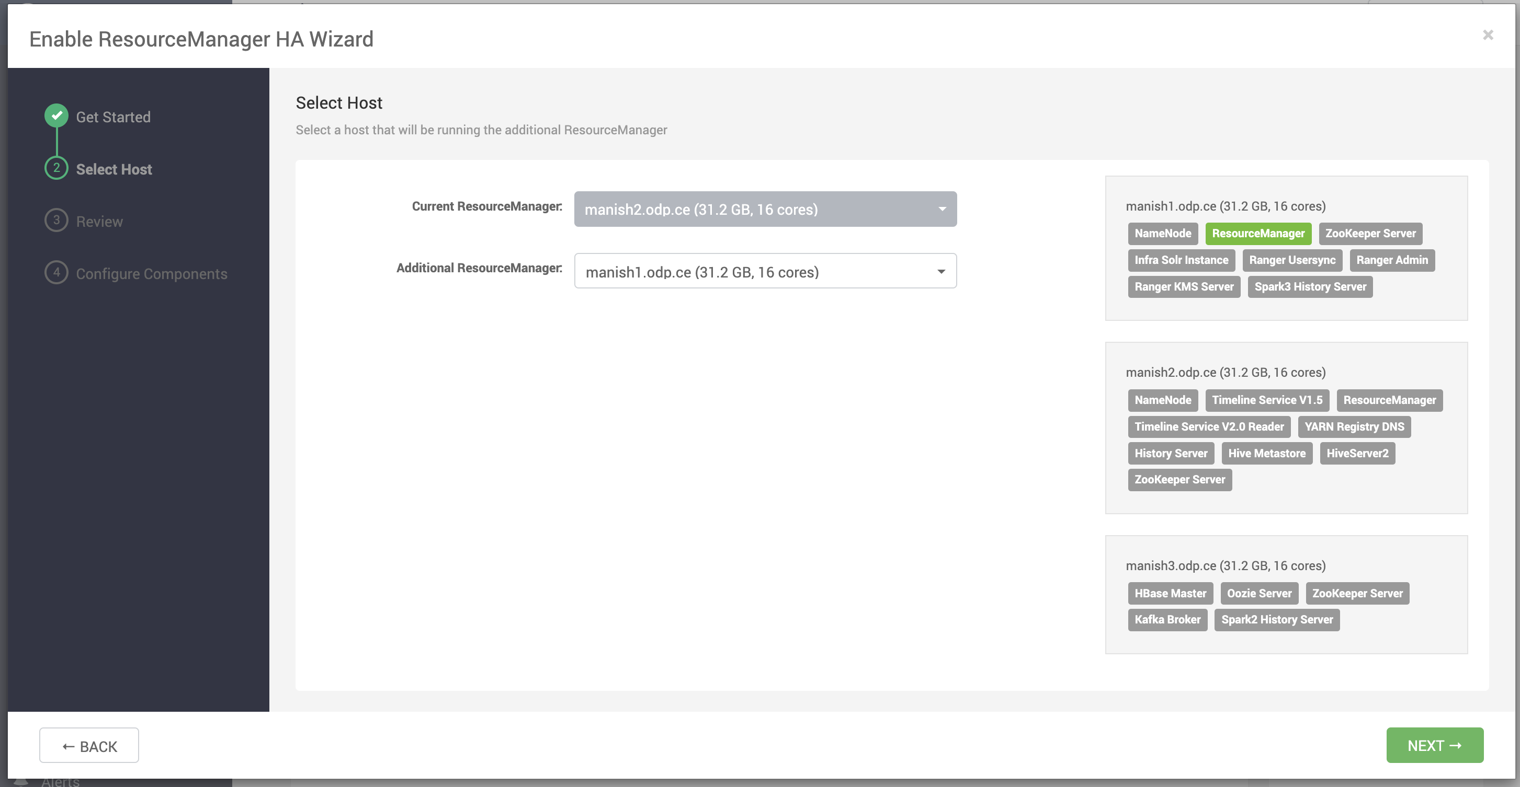Click the Ranger KMS Server tag
The height and width of the screenshot is (787, 1520).
click(x=1184, y=287)
